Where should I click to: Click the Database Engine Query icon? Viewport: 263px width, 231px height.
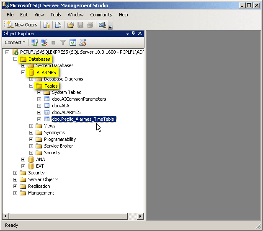pos(46,25)
